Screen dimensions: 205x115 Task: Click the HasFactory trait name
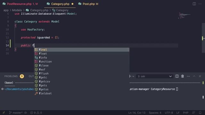pyautogui.click(x=35, y=30)
